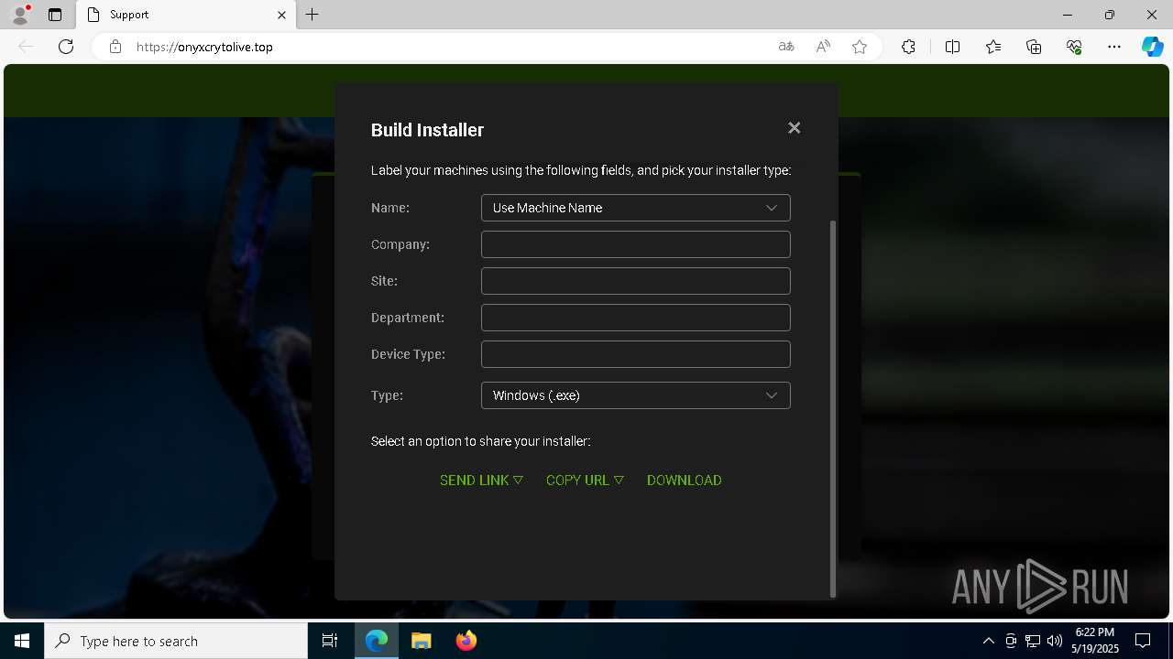Select the Support tab

184,15
